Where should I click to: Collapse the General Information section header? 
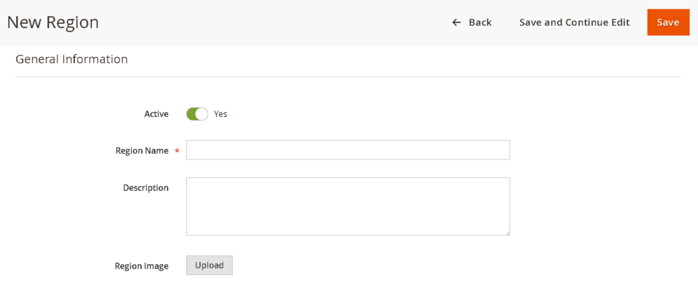[72, 59]
